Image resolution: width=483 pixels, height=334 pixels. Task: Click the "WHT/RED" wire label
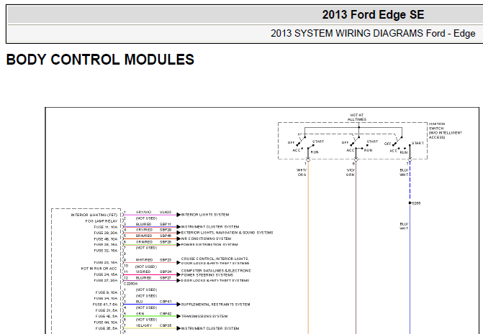(x=144, y=259)
